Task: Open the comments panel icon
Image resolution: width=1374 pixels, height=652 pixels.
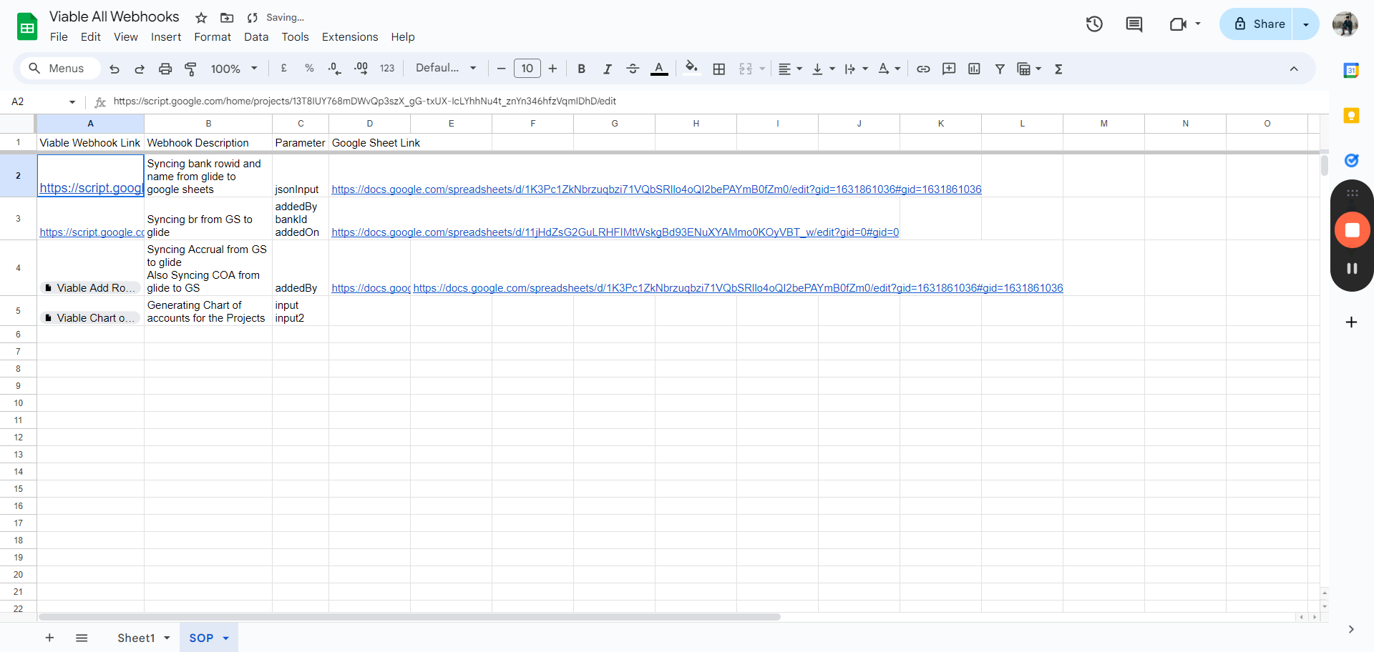Action: click(x=1134, y=24)
